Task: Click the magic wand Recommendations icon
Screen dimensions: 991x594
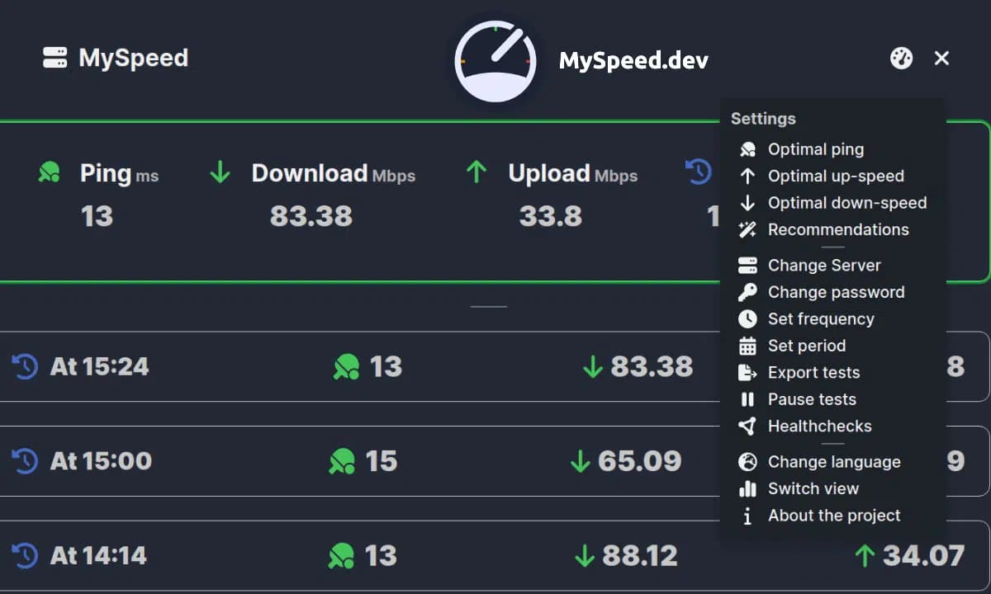Action: (x=747, y=229)
